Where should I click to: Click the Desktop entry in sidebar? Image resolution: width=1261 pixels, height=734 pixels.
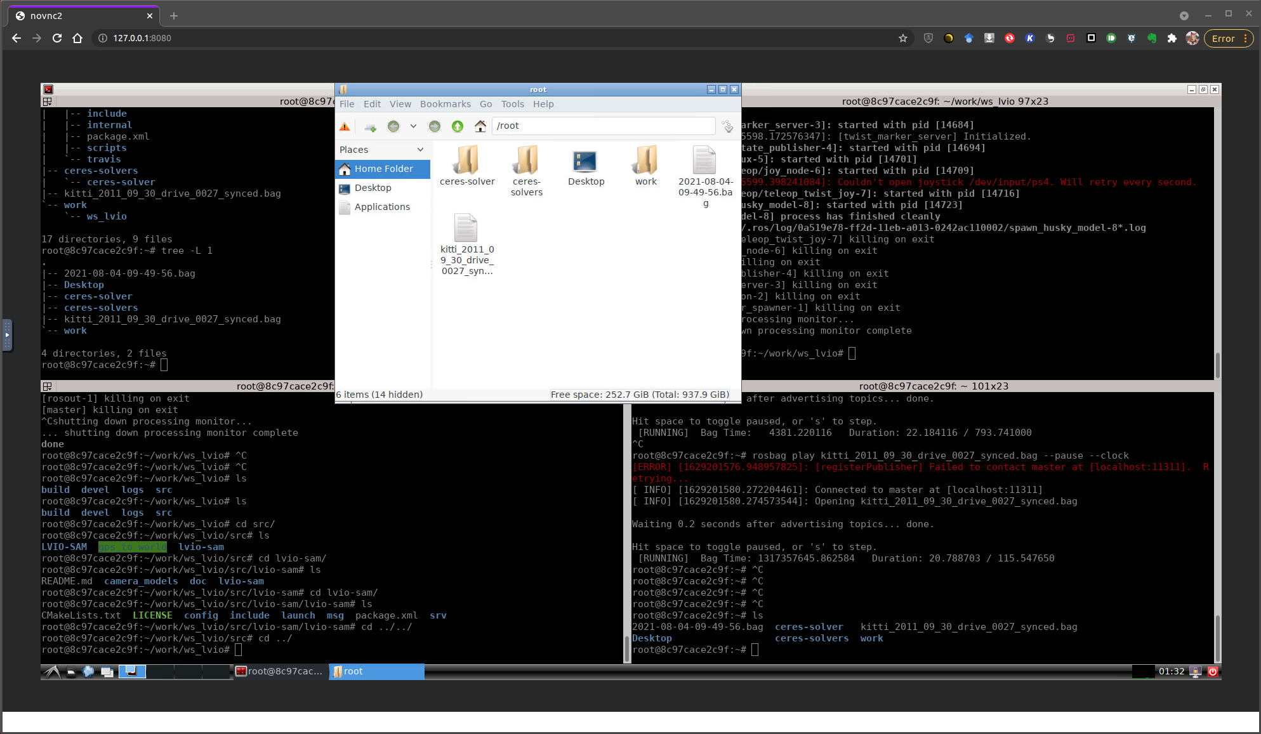pyautogui.click(x=373, y=188)
